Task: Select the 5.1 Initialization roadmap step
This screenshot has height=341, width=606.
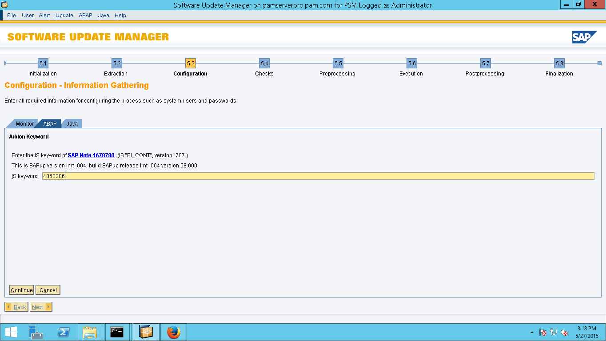Action: click(x=42, y=63)
